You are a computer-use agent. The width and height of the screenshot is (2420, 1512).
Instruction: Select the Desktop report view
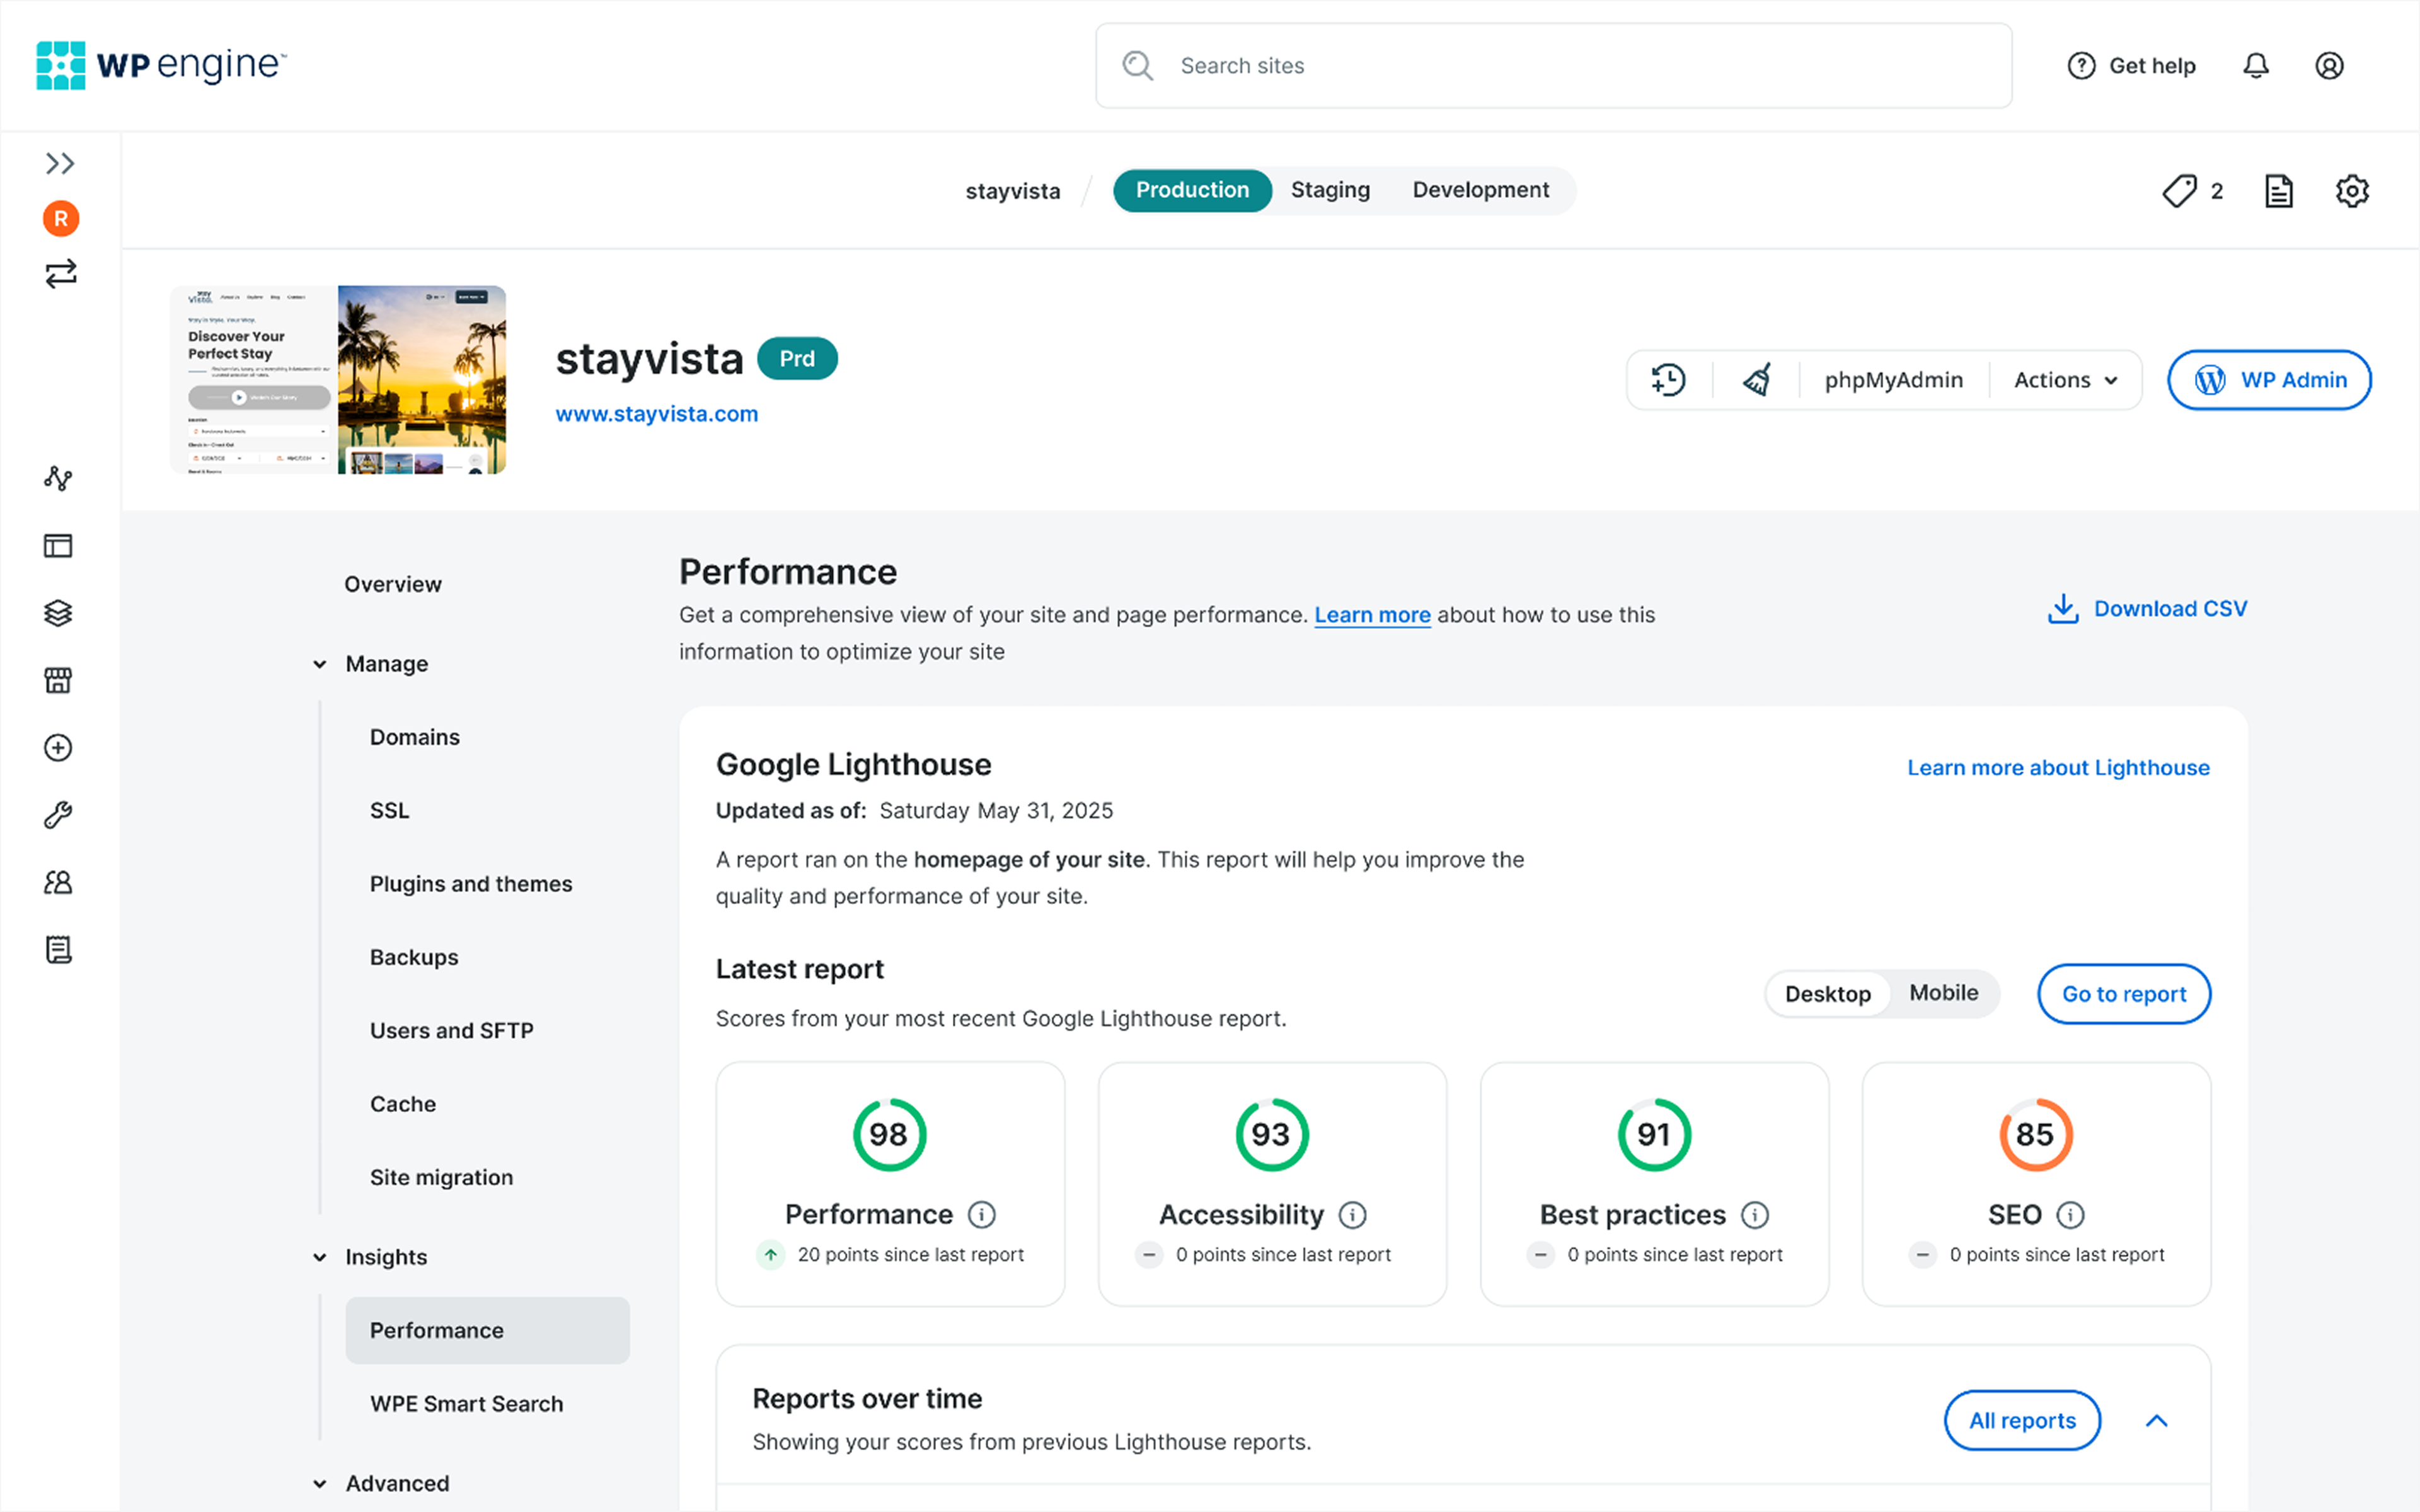1827,994
